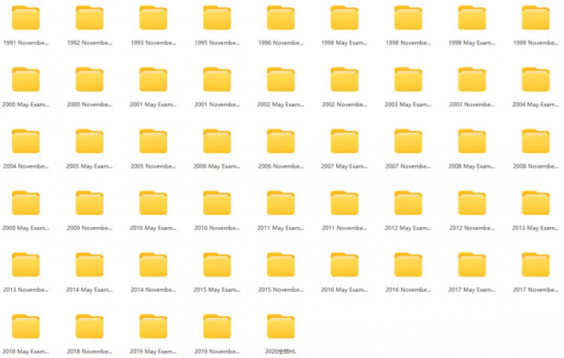
Task: Select the 2000 November folder icon
Action: point(90,79)
